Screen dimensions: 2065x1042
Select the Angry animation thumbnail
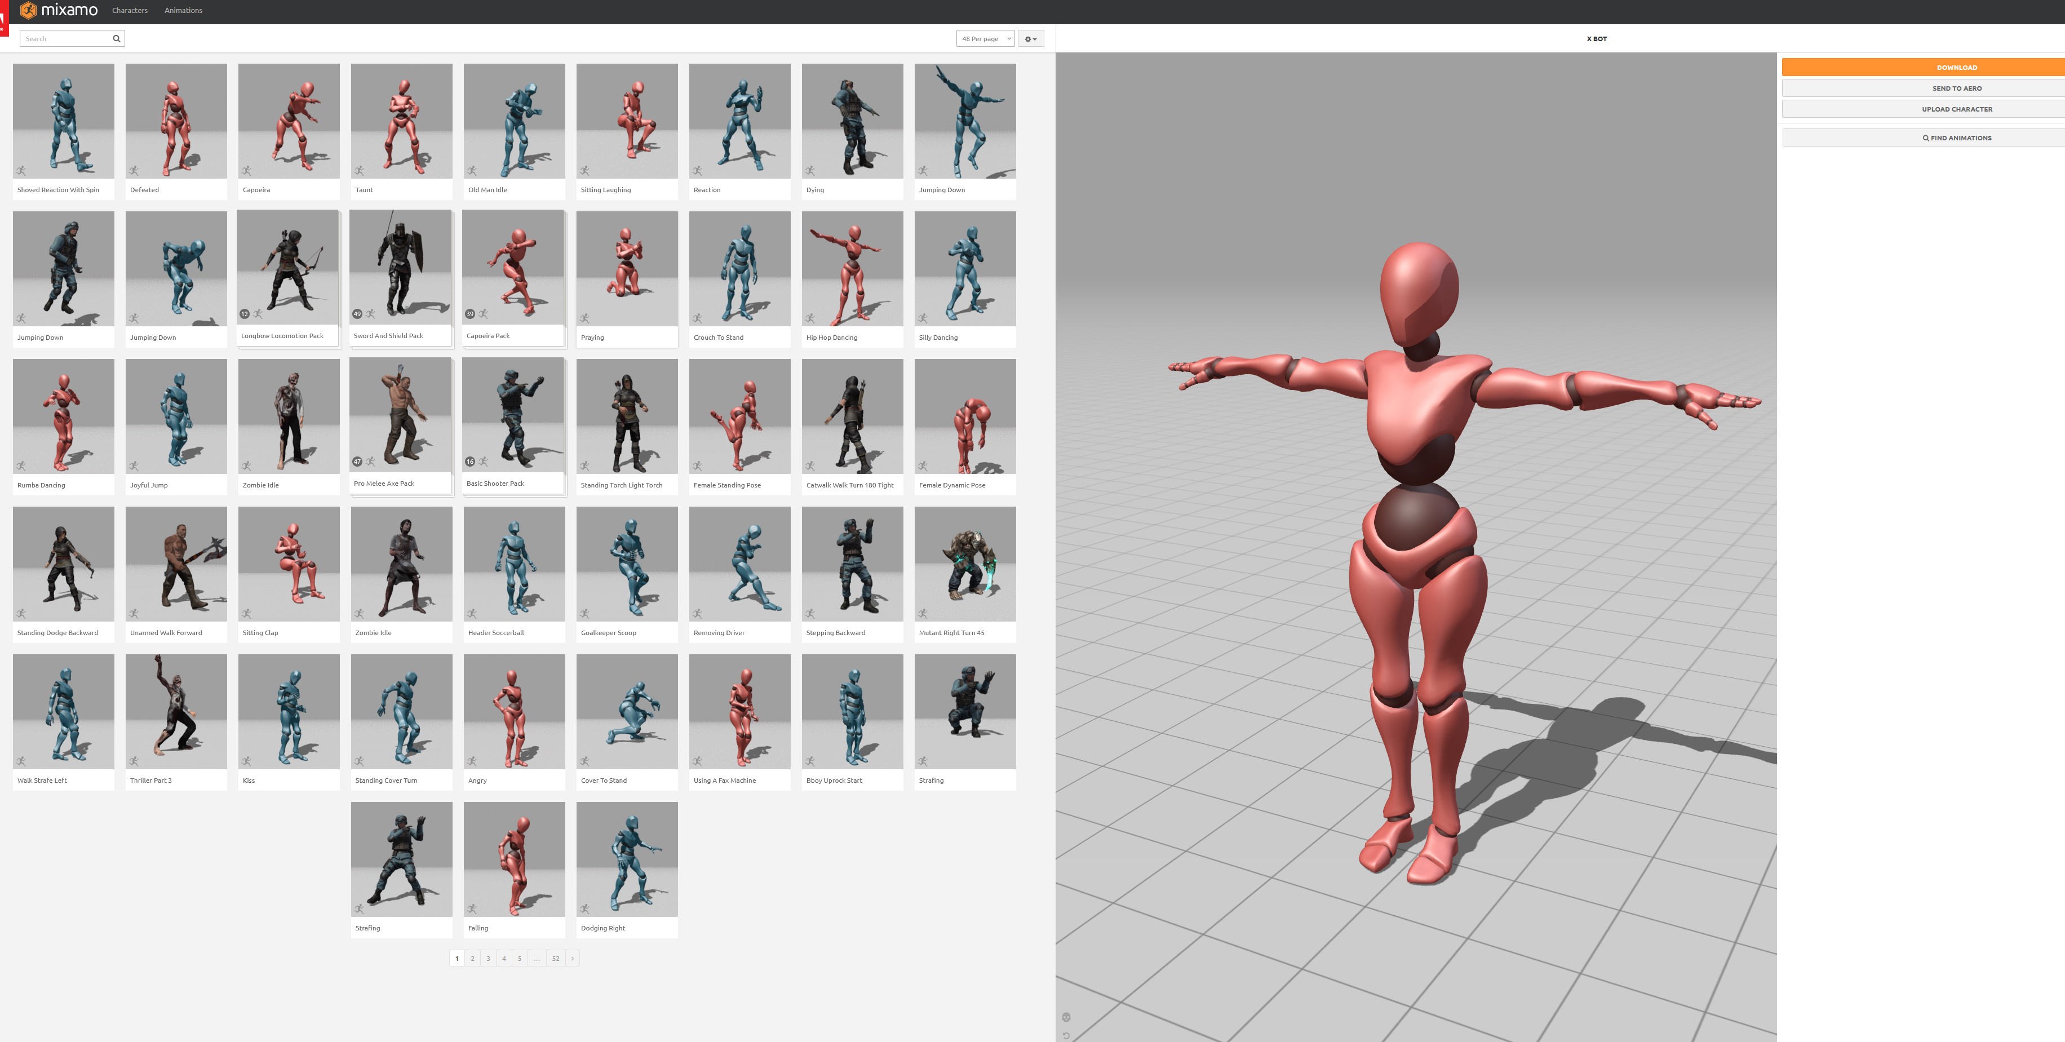tap(514, 711)
